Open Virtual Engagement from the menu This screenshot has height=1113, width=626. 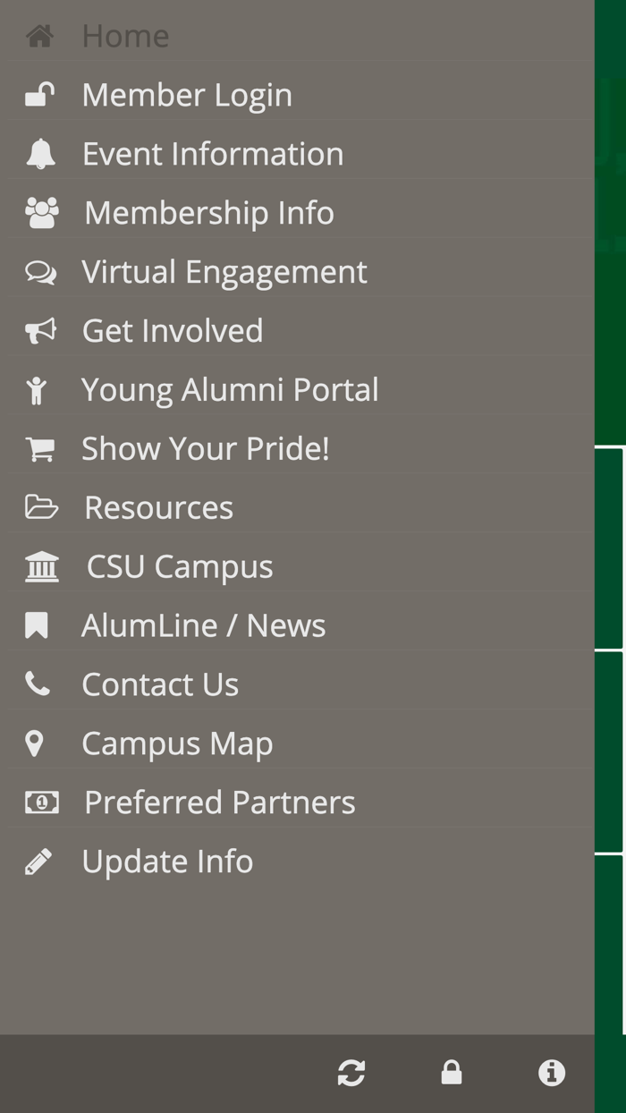[x=224, y=271]
